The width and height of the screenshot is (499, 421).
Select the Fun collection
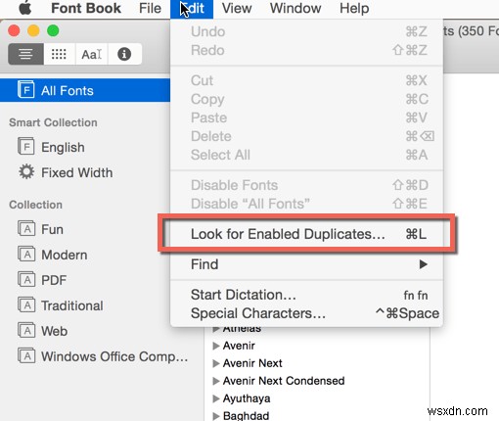tap(52, 229)
